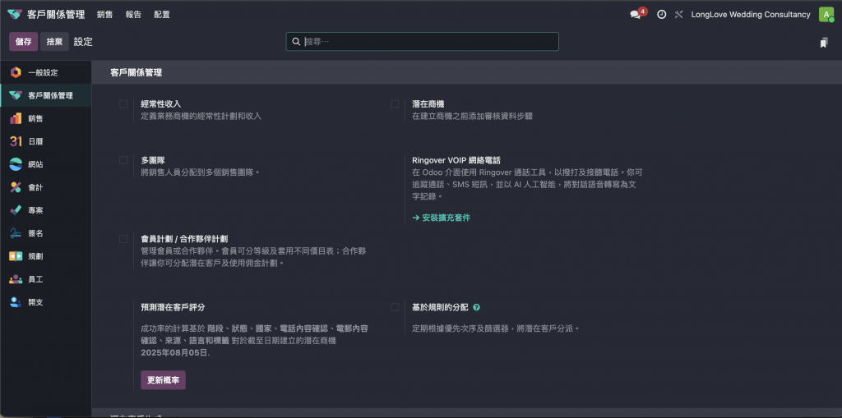Click the 預測潛在客戶評分 heading

pyautogui.click(x=173, y=307)
